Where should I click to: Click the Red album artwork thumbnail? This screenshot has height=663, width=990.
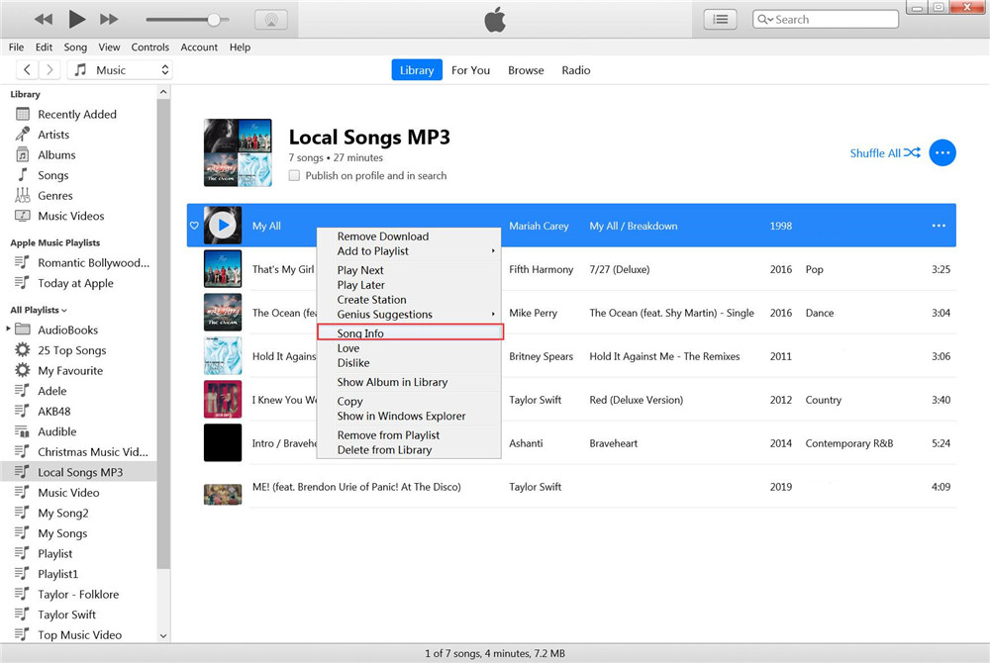222,400
